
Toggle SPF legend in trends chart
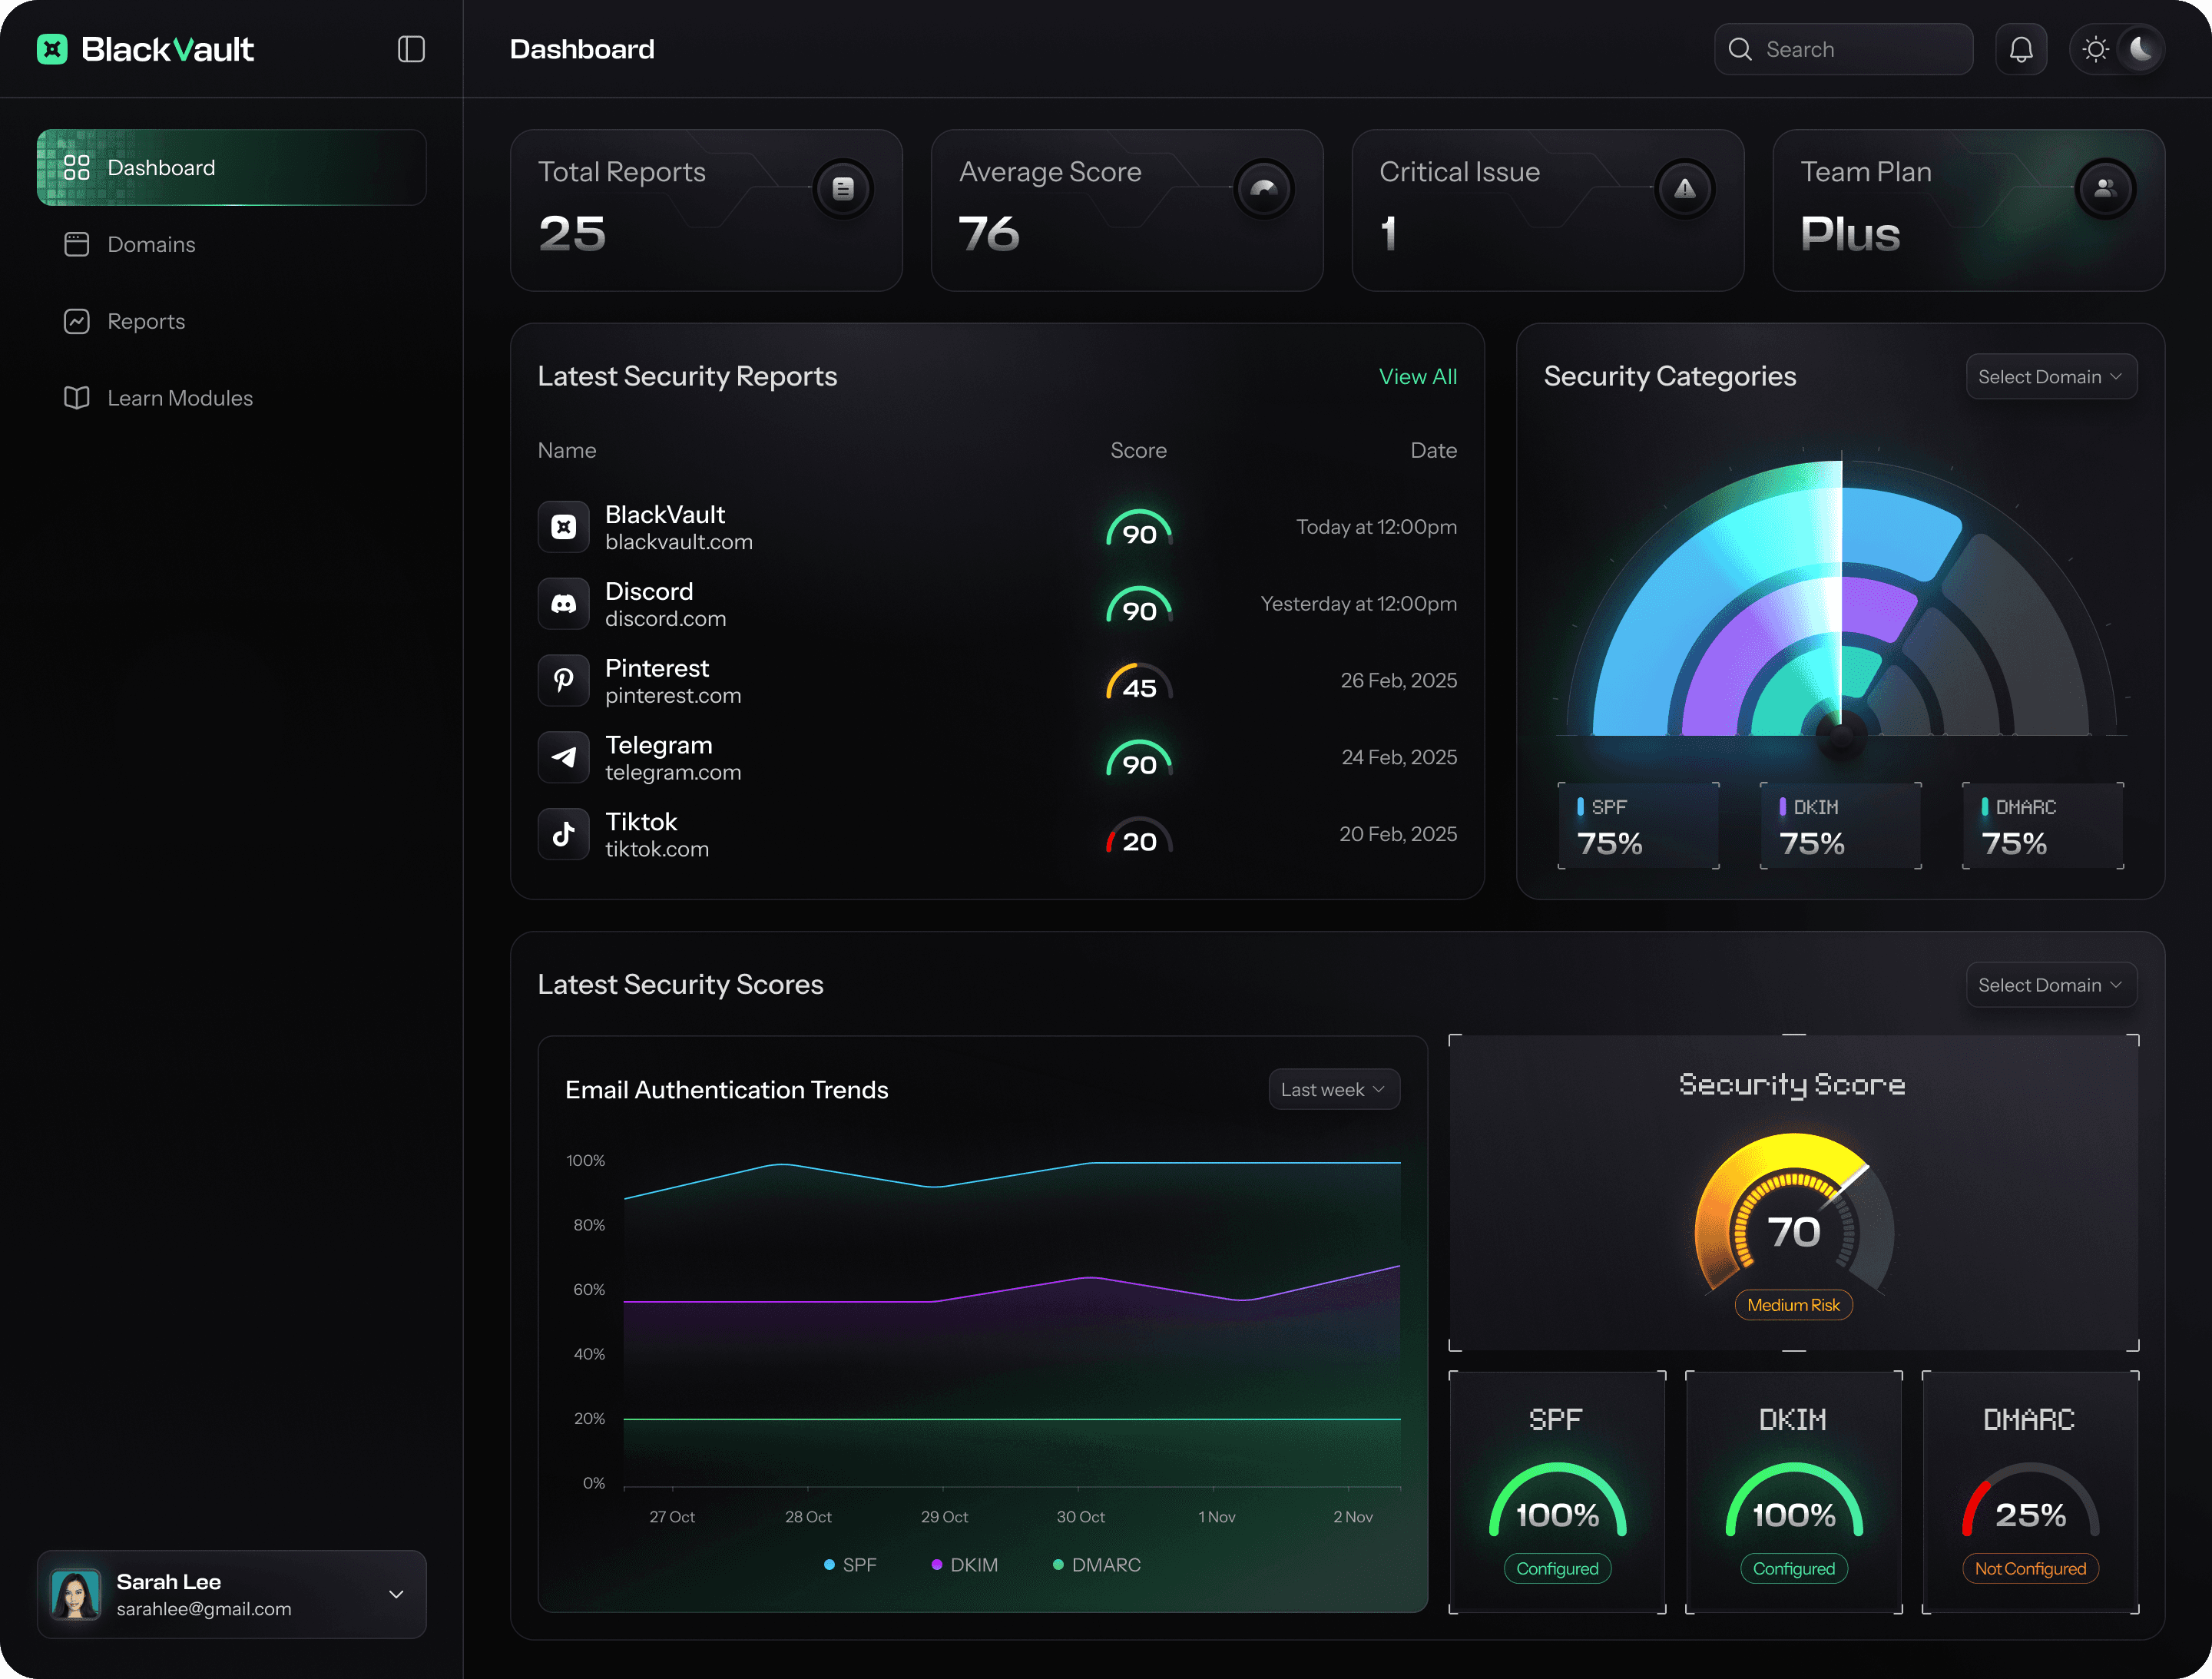850,1565
